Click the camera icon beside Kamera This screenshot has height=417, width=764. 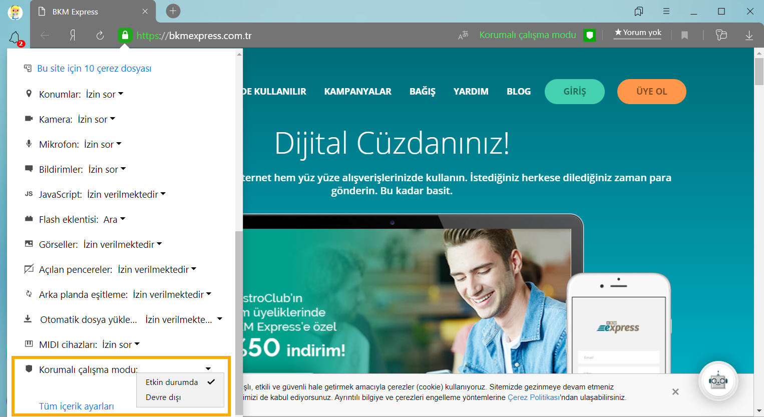29,119
